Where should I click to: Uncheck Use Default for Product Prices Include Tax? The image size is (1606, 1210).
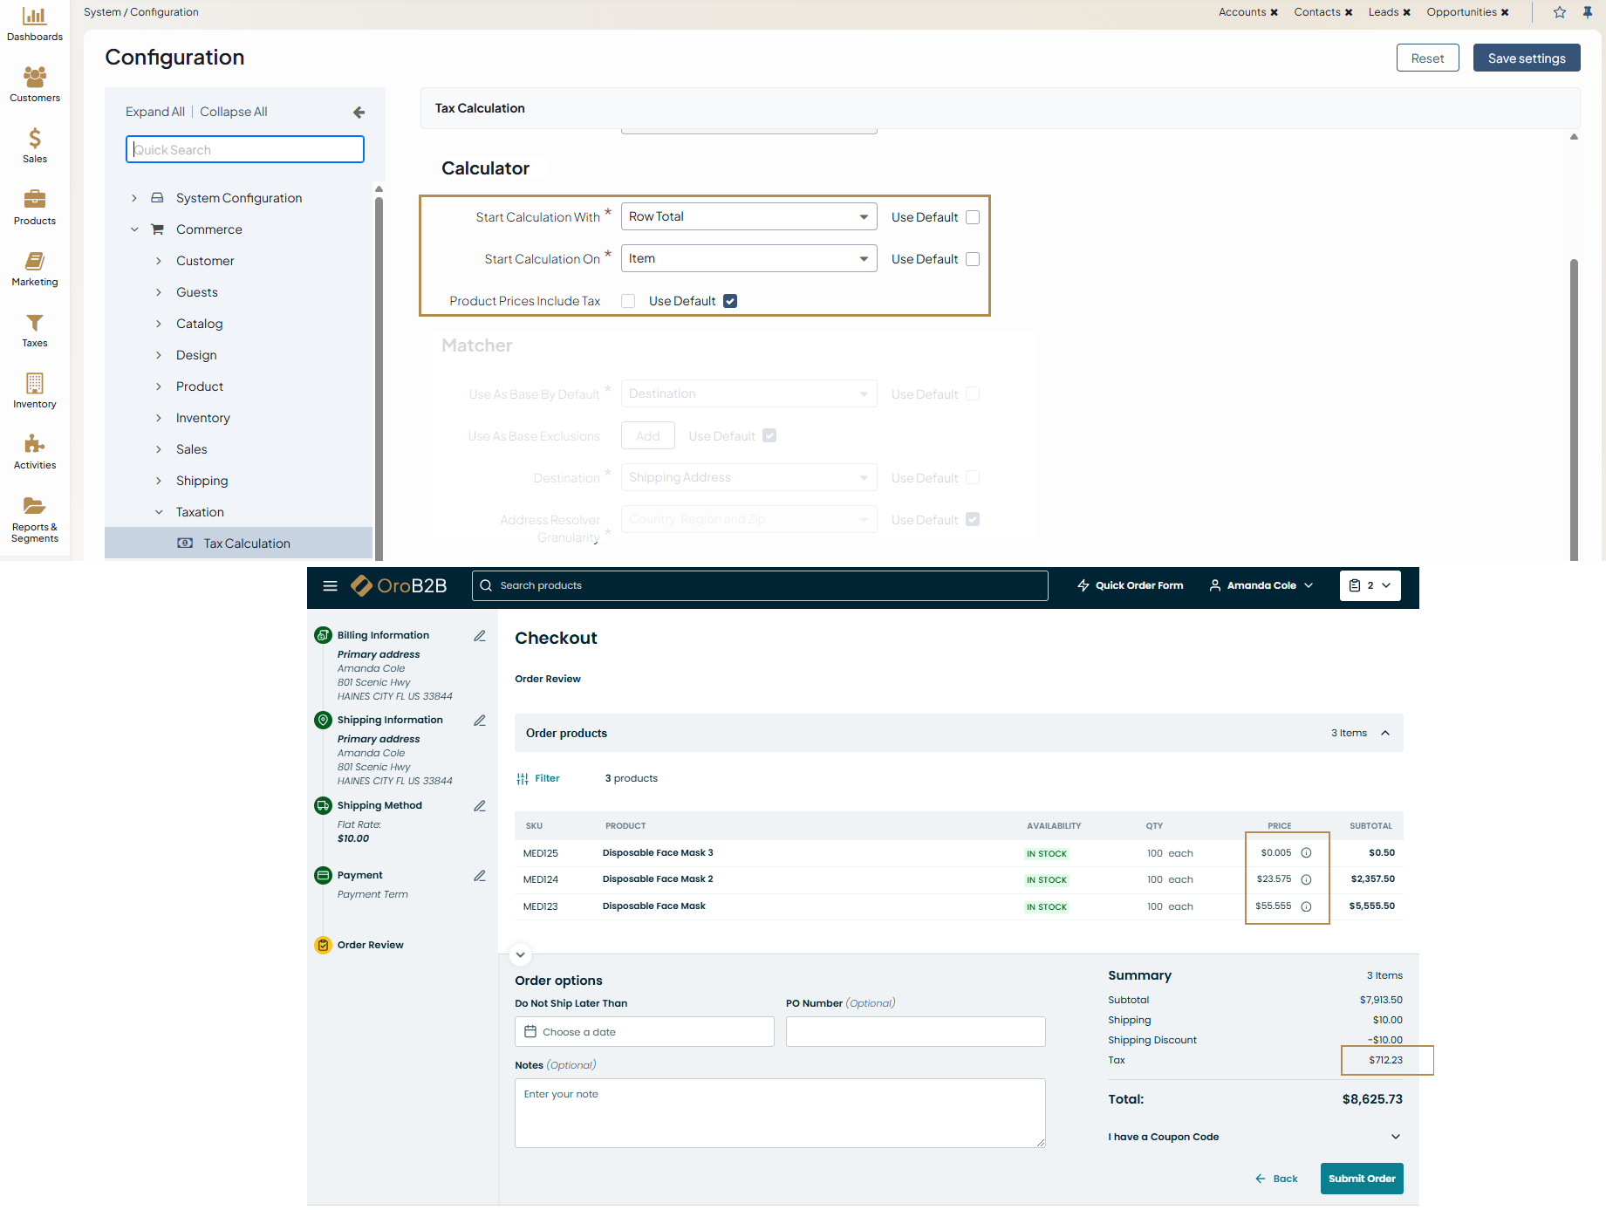730,301
